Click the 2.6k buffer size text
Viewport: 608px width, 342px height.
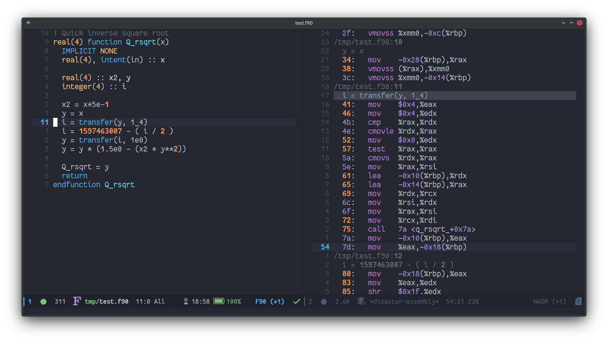tap(342, 301)
